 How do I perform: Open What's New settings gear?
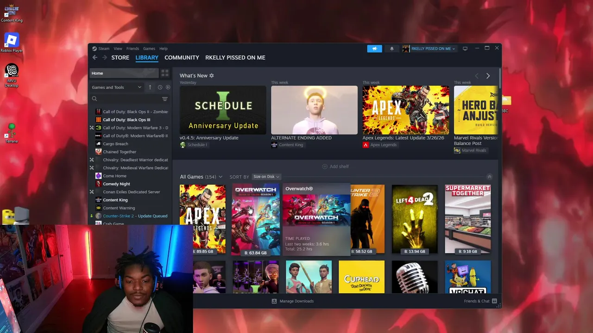point(212,75)
